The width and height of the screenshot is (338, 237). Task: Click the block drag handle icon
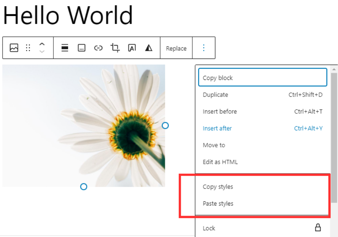point(28,48)
